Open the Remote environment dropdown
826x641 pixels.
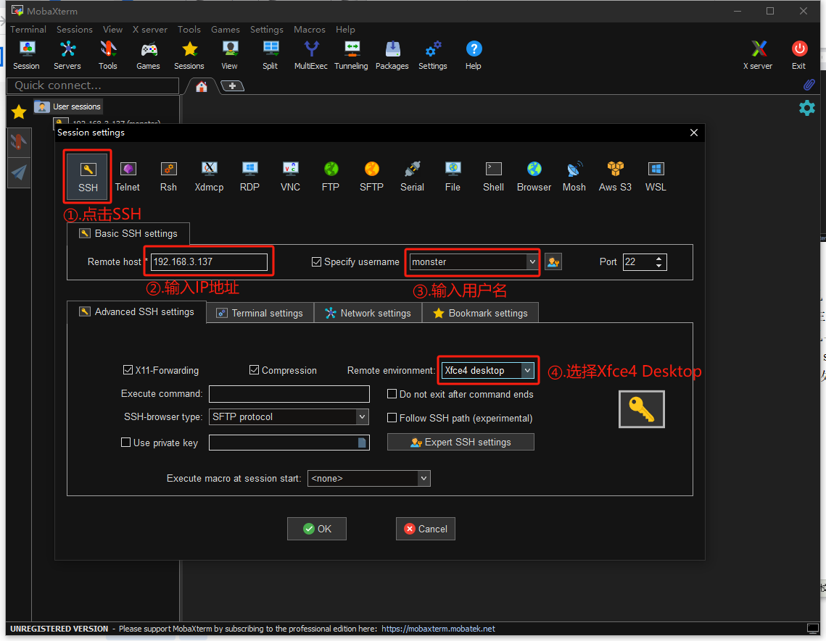(527, 370)
